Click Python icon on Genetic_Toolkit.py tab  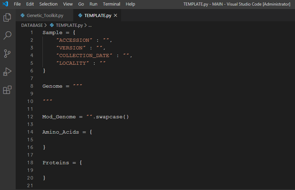[23, 15]
